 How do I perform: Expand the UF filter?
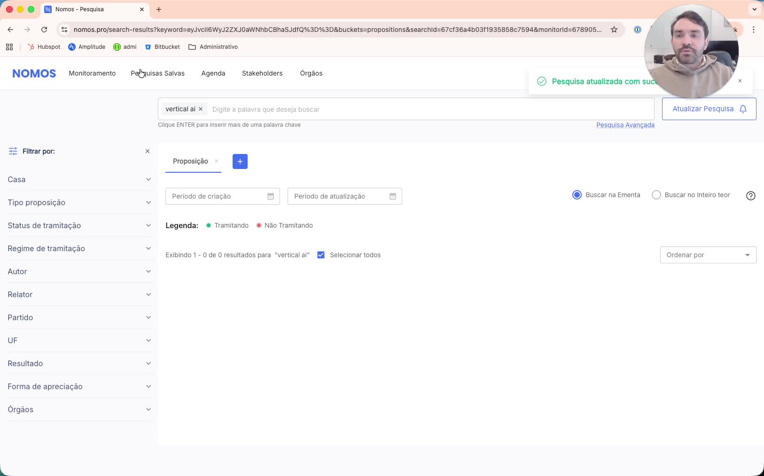point(80,340)
